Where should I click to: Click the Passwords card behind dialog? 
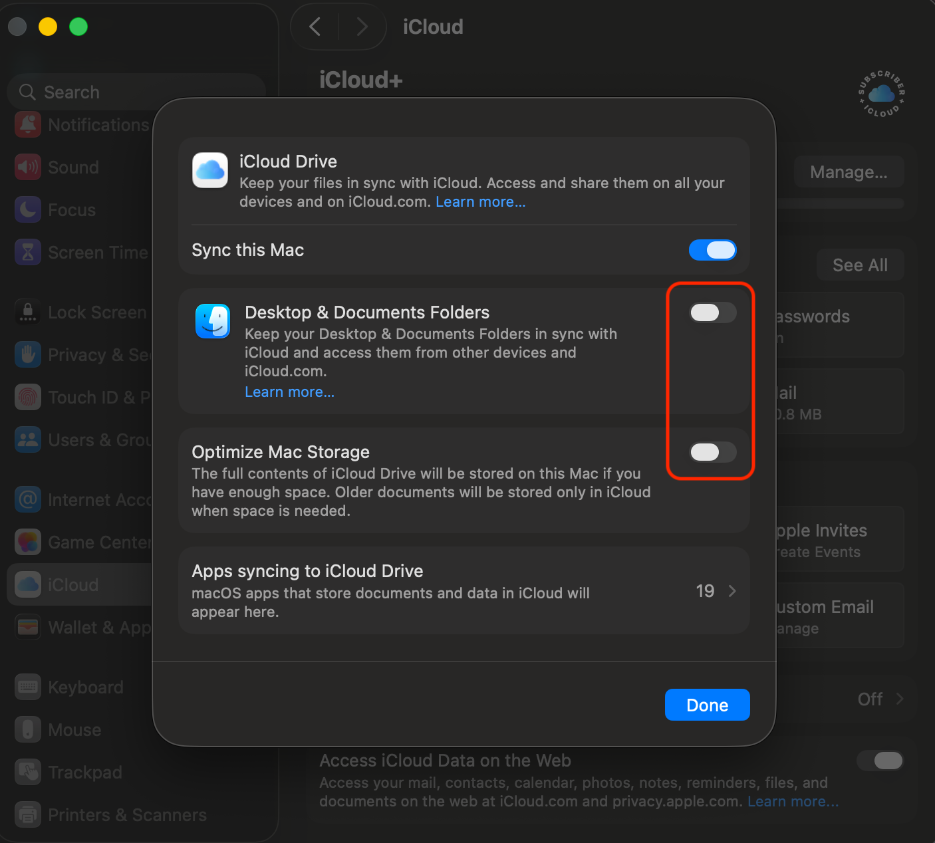click(840, 325)
